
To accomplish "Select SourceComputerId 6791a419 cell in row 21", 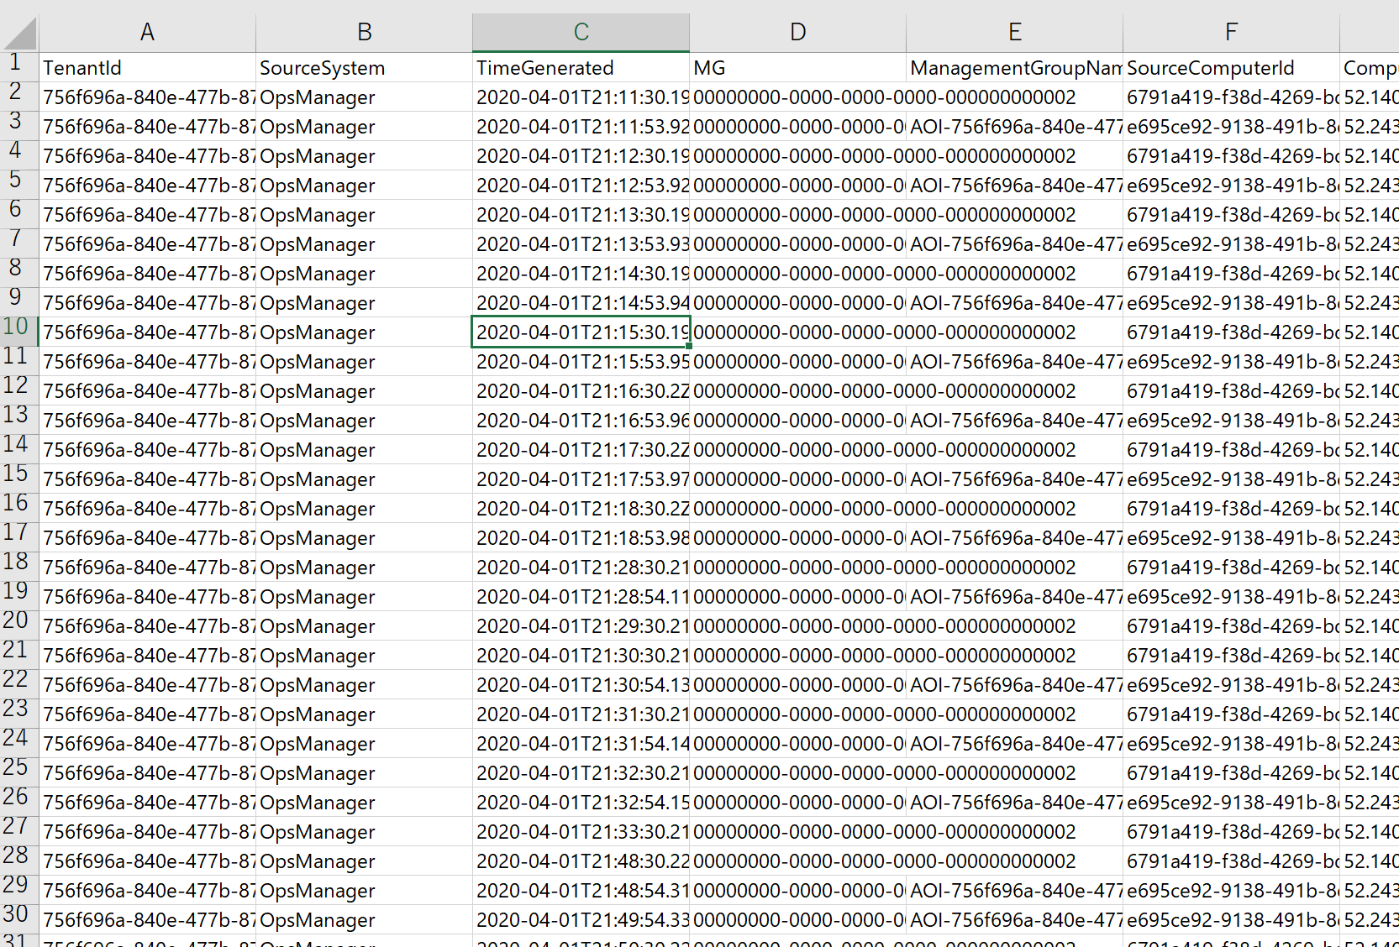I will click(1231, 655).
